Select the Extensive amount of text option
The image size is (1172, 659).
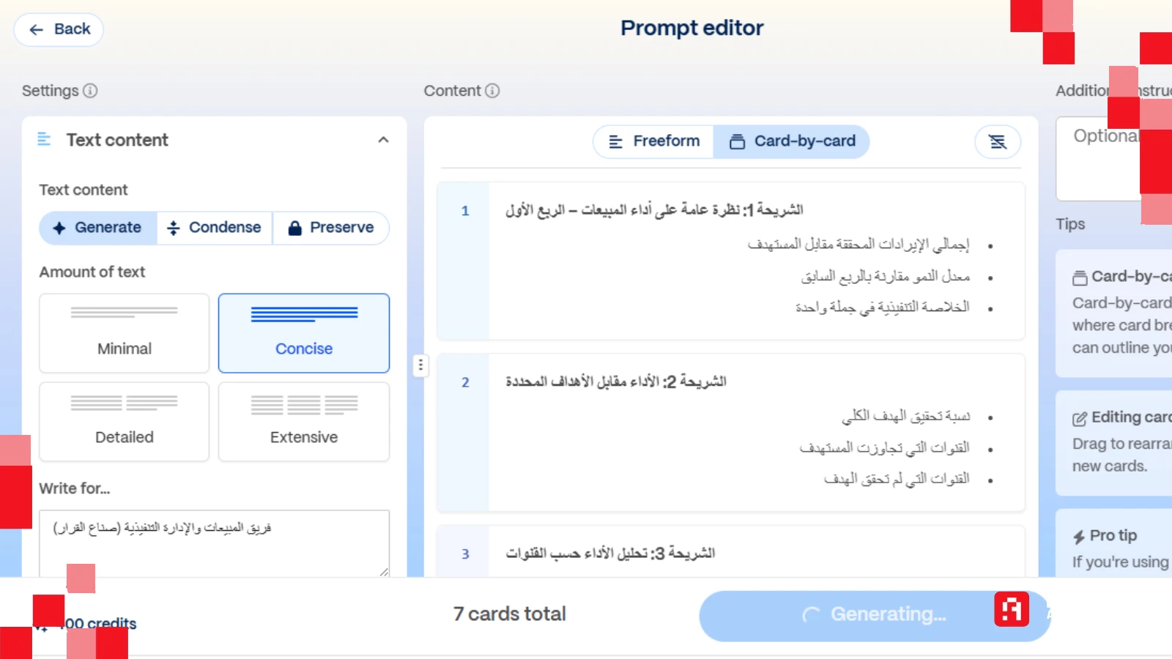[x=303, y=422]
